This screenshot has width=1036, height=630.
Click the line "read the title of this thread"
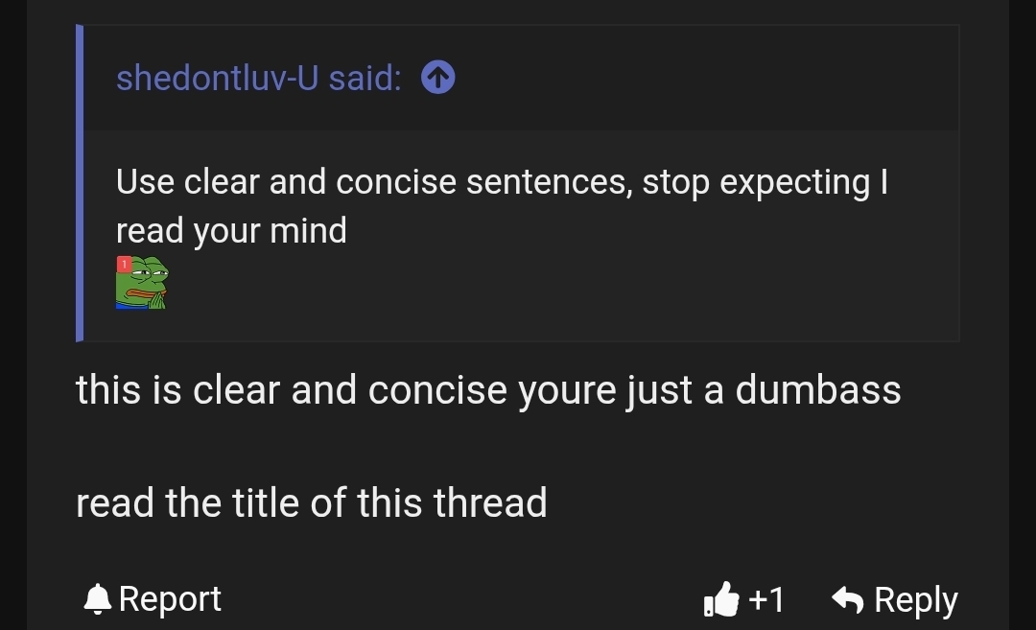coord(311,502)
